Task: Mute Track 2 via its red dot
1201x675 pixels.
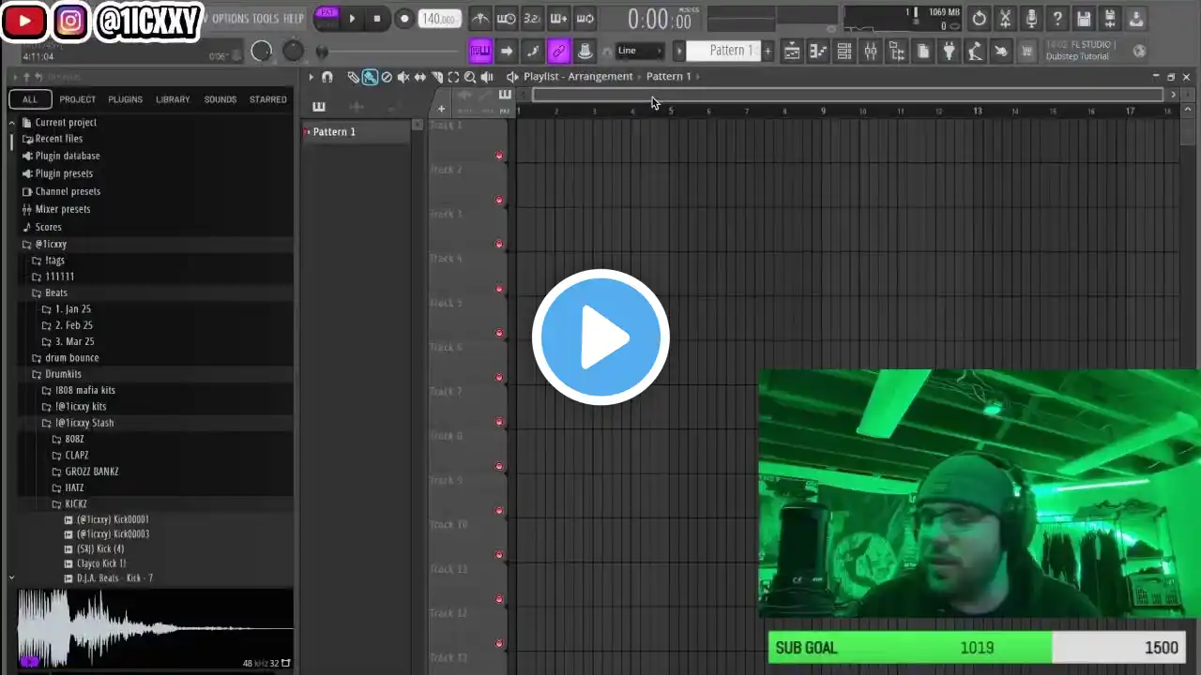Action: click(499, 200)
